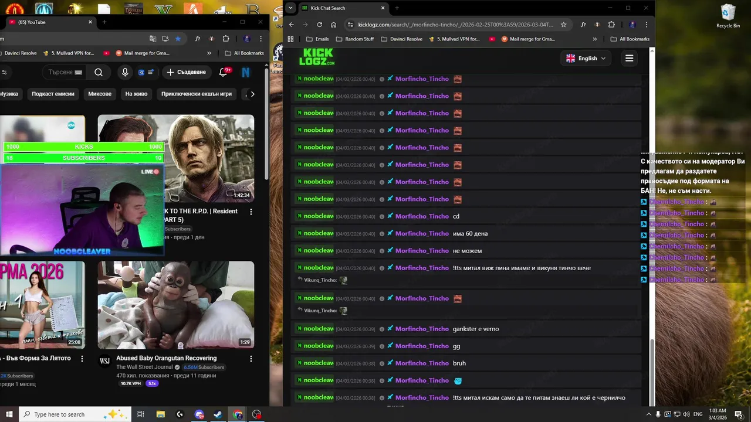Open All Bookmarks folder in Kicklogz window
Image resolution: width=751 pixels, height=422 pixels.
[x=630, y=39]
